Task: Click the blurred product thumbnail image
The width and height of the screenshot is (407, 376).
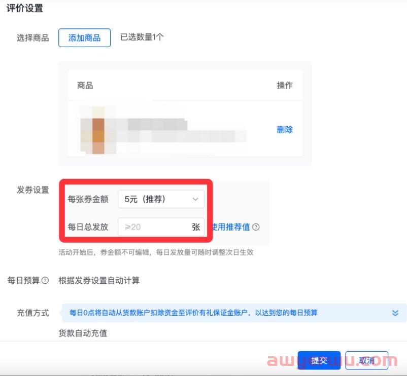Action: pyautogui.click(x=97, y=130)
